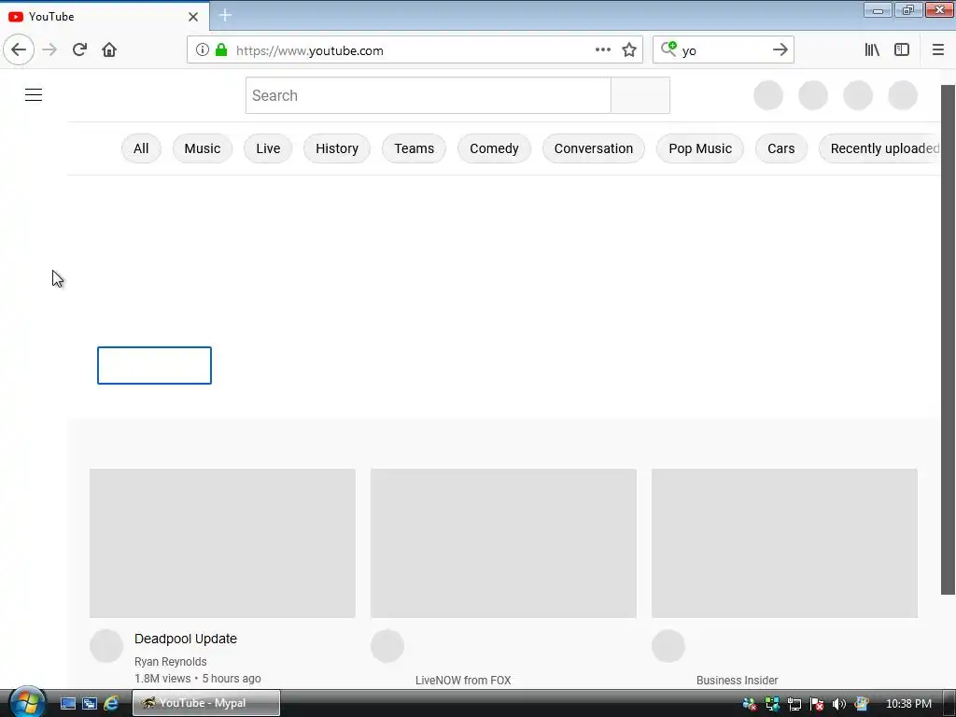The height and width of the screenshot is (717, 956).
Task: Click the LiveNOW from FOX avatar placeholder
Action: (387, 646)
